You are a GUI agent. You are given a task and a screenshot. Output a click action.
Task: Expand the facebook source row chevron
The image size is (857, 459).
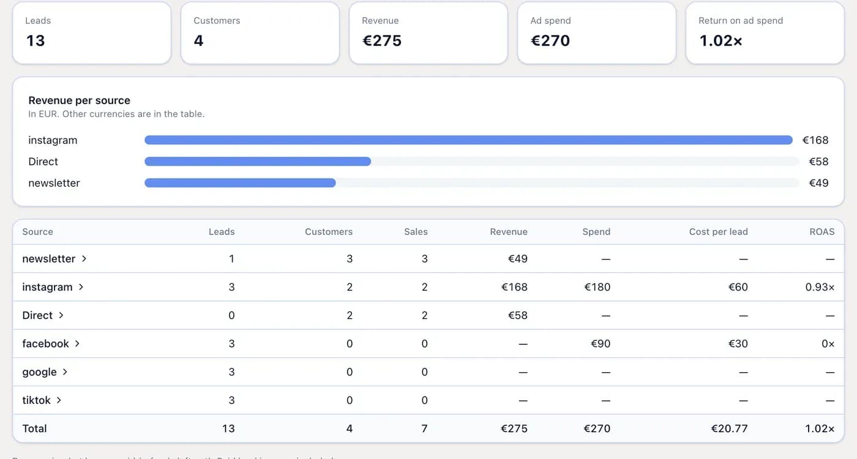[x=77, y=343]
